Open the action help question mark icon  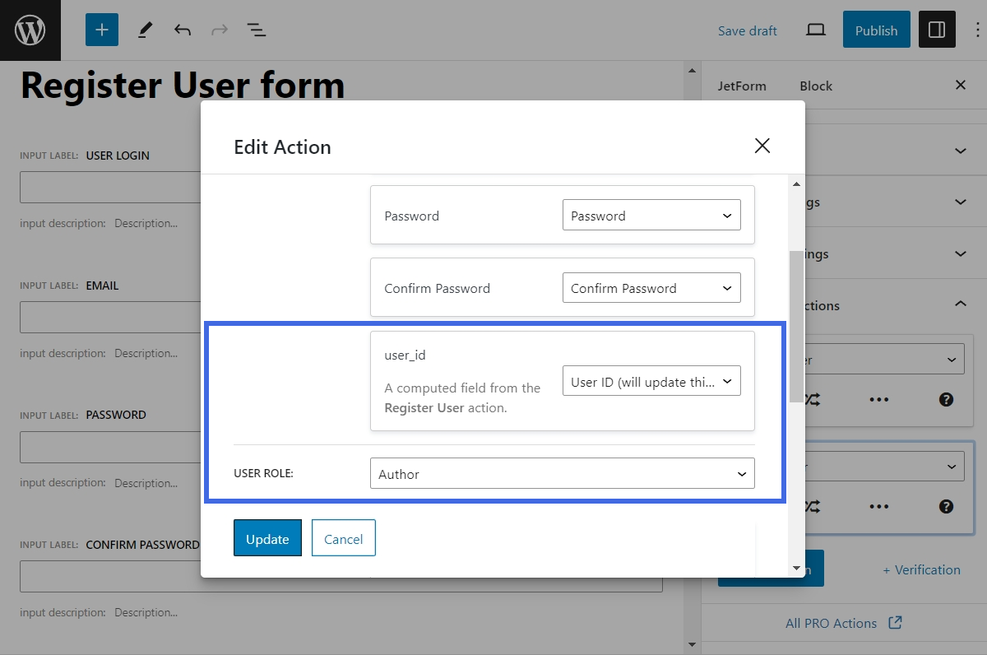point(946,399)
